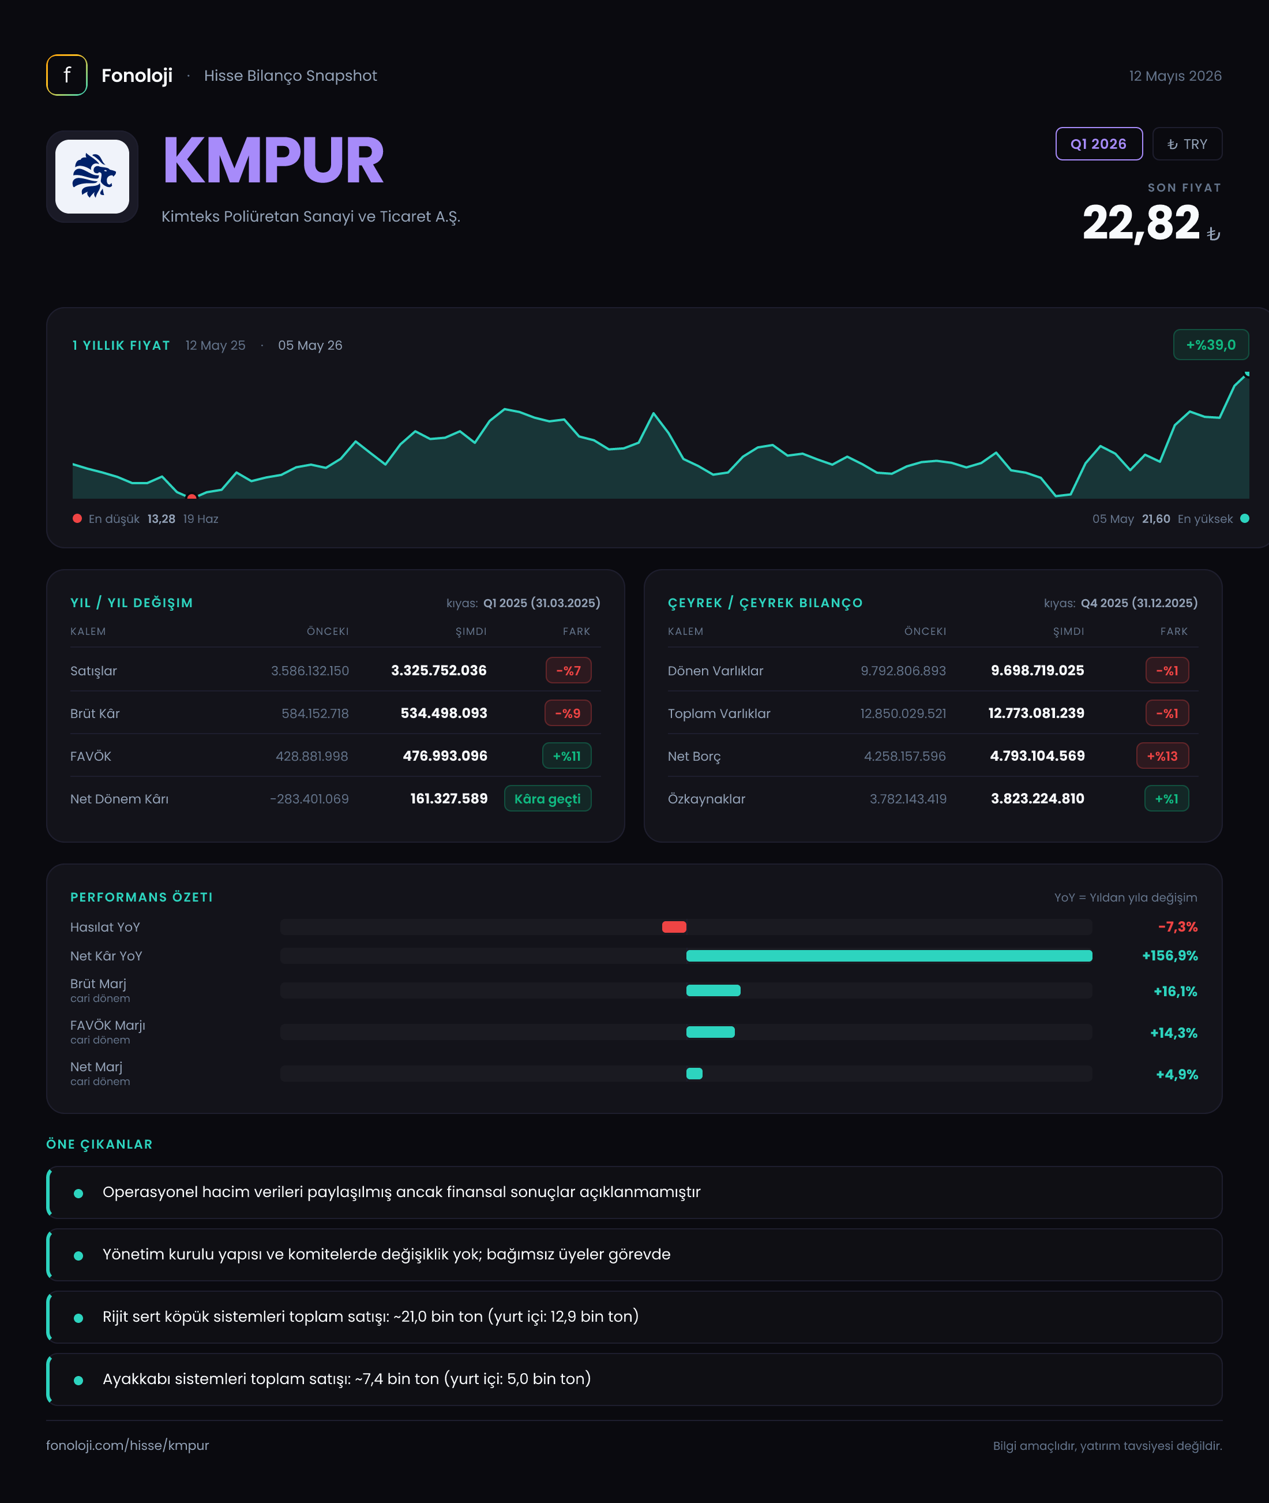This screenshot has width=1269, height=1503.
Task: Click the Fonoloji brand name
Action: pyautogui.click(x=137, y=76)
